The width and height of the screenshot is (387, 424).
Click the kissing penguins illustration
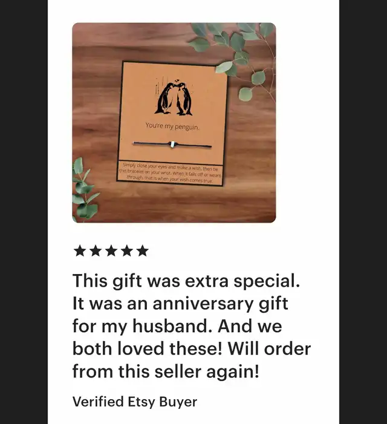174,99
